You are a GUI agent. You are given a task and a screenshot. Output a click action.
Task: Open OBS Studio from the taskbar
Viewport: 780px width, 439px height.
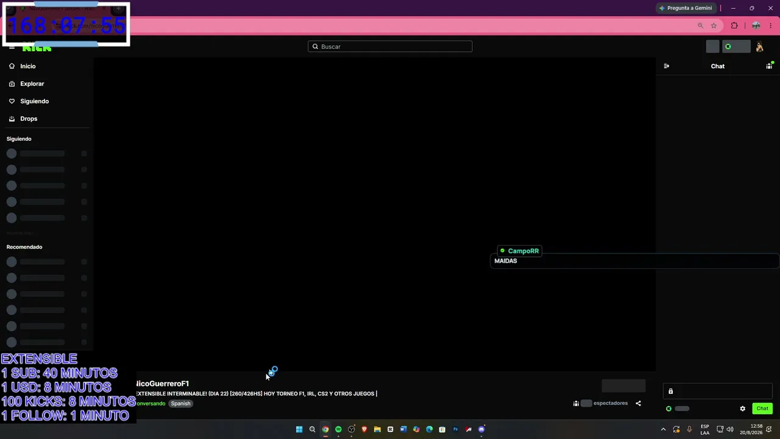coord(352,429)
